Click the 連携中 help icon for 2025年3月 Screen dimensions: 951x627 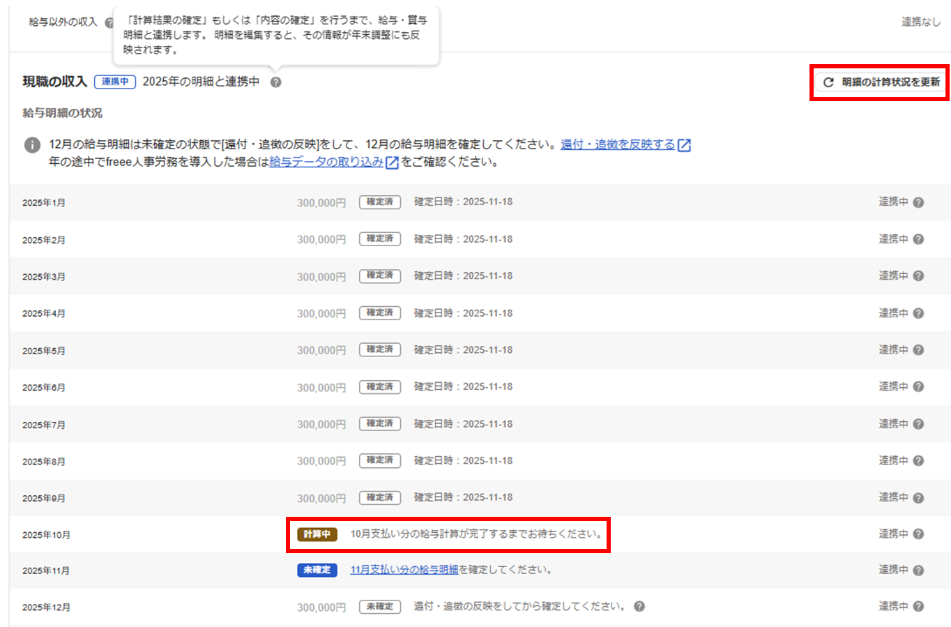918,276
